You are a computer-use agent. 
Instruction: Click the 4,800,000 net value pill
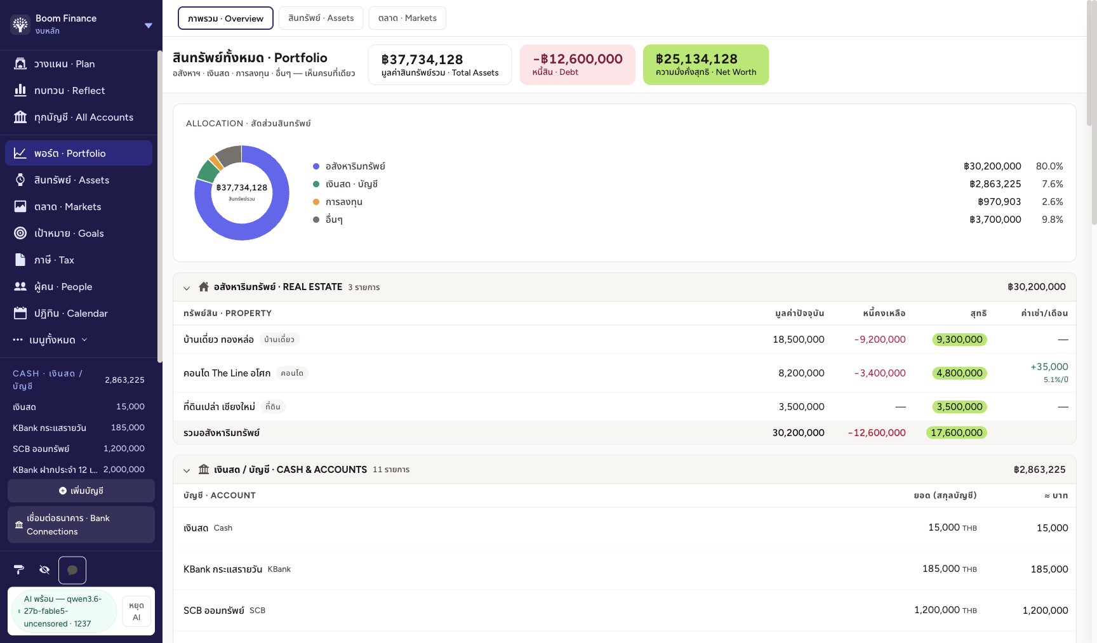coord(959,373)
